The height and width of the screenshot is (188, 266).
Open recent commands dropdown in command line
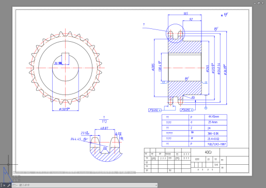pyautogui.click(x=15, y=185)
